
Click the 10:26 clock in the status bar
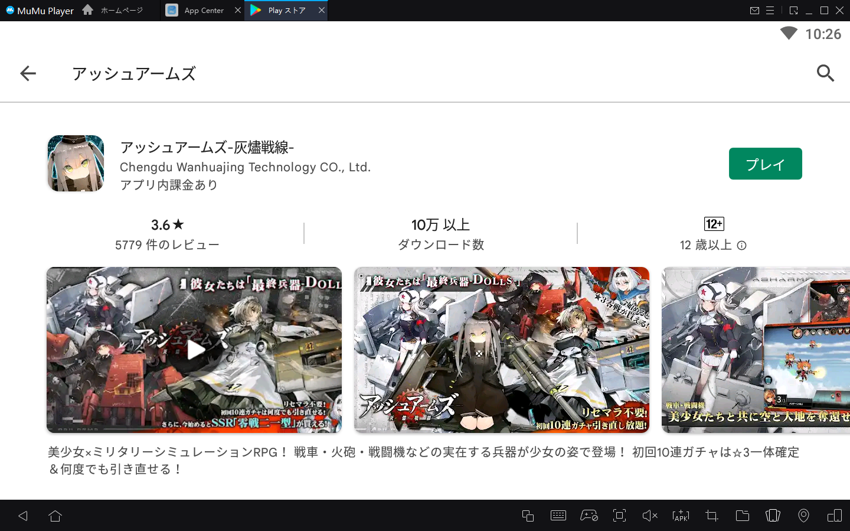click(x=823, y=34)
